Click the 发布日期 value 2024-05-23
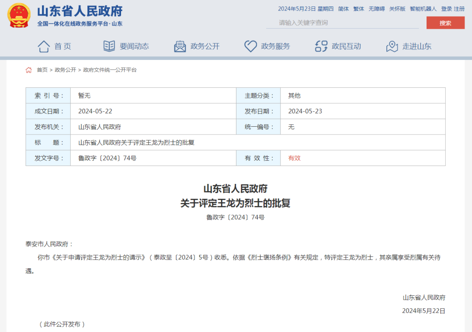472x332 pixels. [x=305, y=111]
